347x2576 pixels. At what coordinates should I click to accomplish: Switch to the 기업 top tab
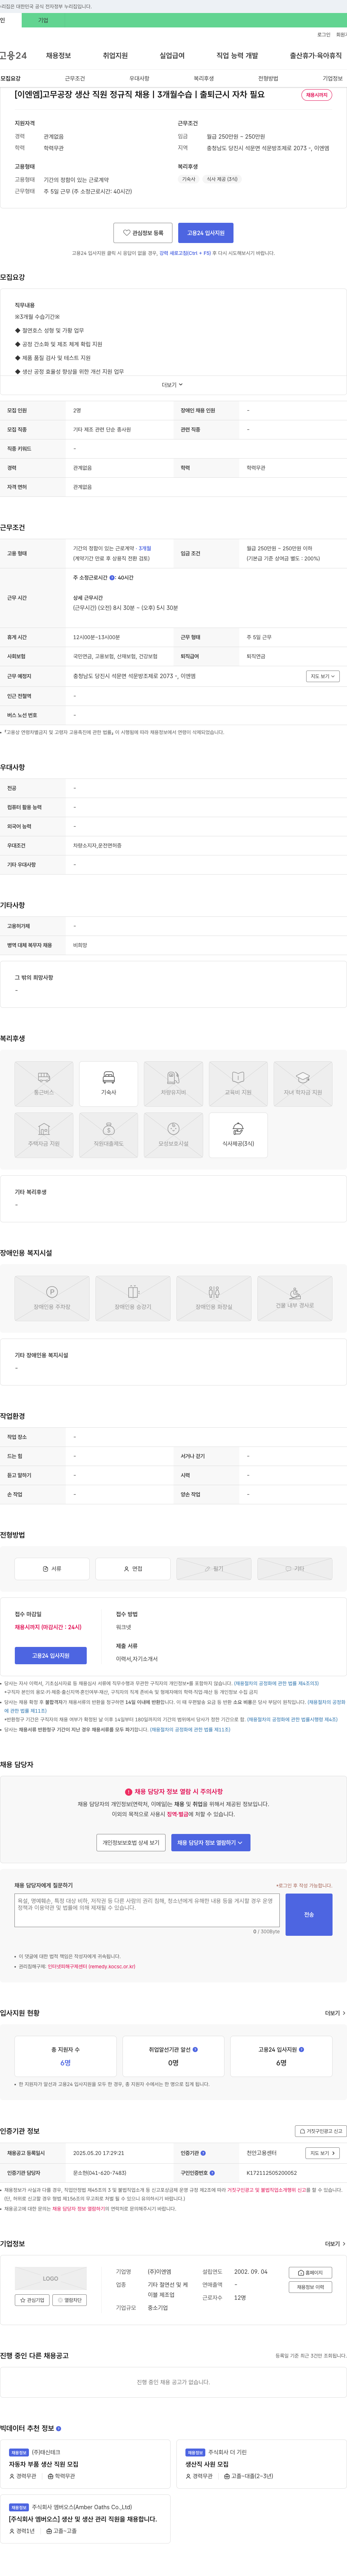pos(43,20)
